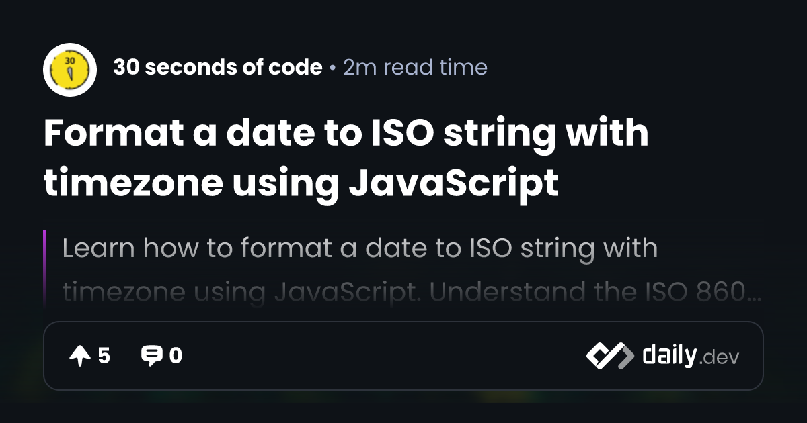
Task: Click the Learn how to format description
Action: click(x=360, y=248)
